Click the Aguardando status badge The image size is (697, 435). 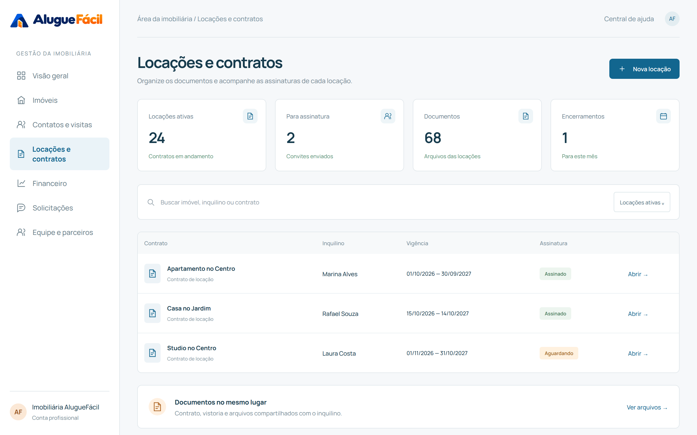click(559, 353)
